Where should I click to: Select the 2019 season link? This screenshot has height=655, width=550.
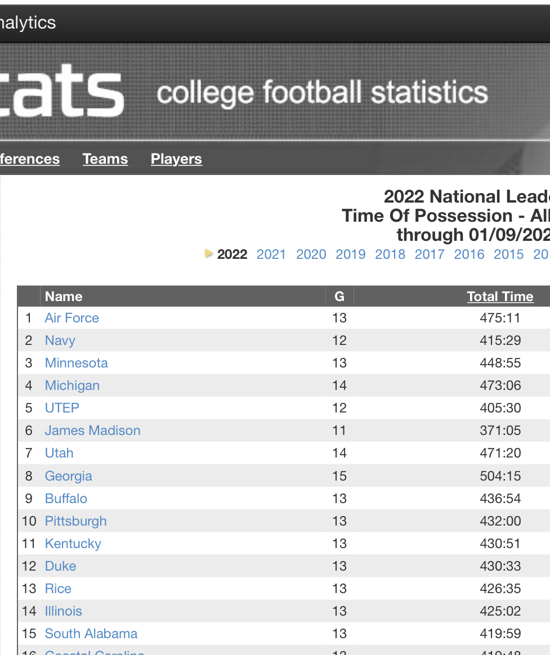tap(351, 254)
